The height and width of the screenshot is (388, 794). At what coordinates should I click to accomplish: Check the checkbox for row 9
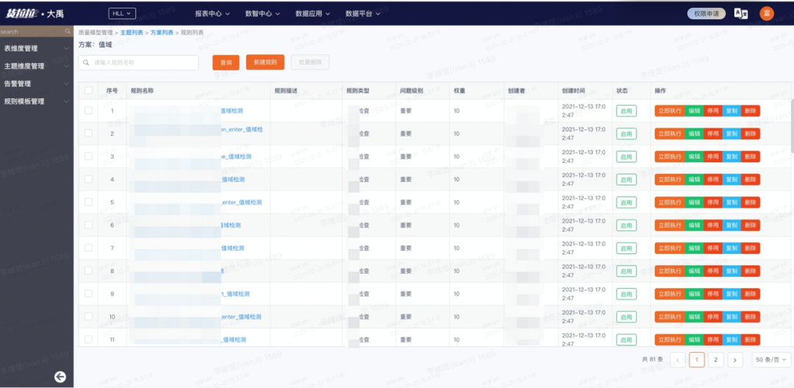coord(89,293)
